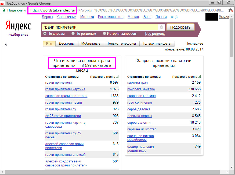
Task: Open the 'картина грач' similar query
Action: [138, 83]
